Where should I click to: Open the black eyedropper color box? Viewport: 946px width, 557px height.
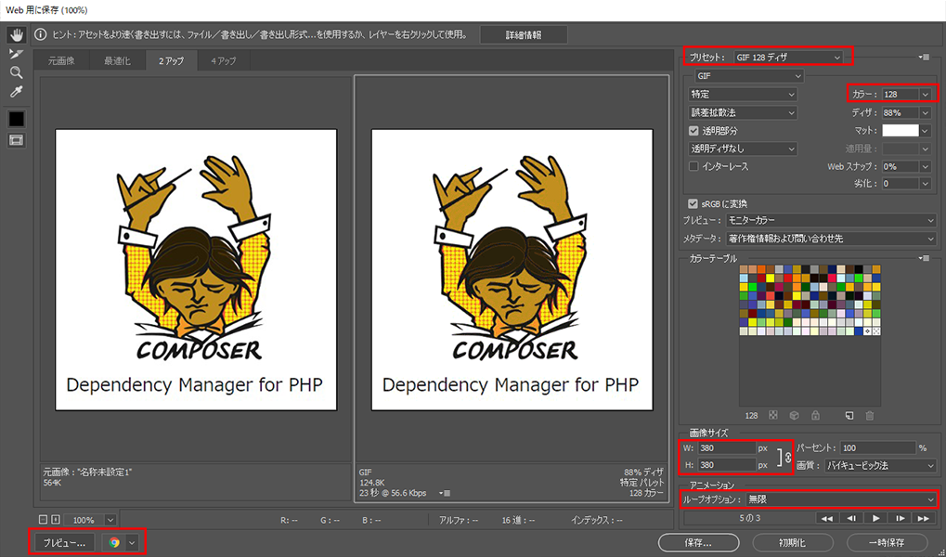17,119
